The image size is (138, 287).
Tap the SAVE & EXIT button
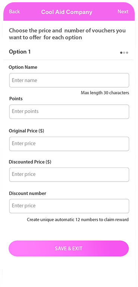69,249
